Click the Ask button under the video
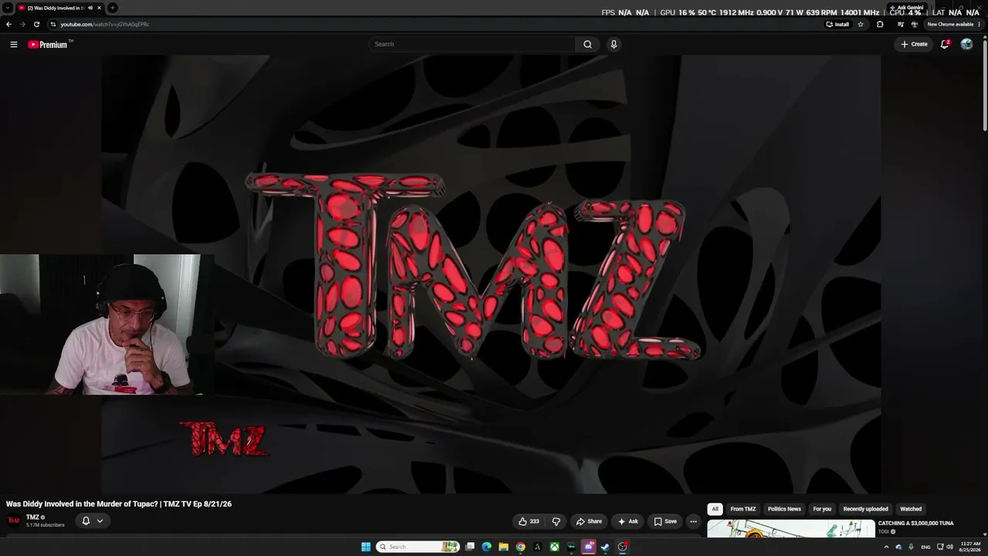Image resolution: width=988 pixels, height=556 pixels. tap(628, 521)
